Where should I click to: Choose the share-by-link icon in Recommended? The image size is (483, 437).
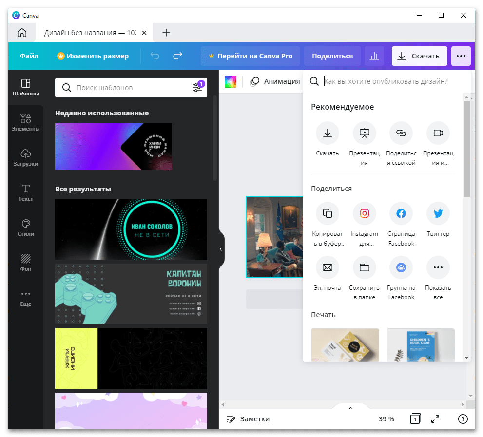401,133
